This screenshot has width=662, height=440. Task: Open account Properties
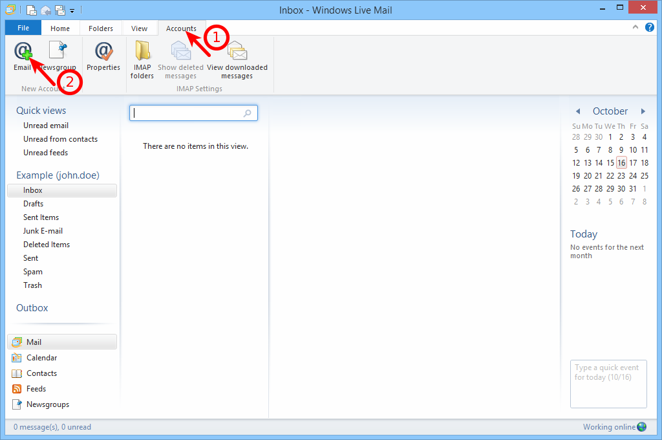[103, 56]
